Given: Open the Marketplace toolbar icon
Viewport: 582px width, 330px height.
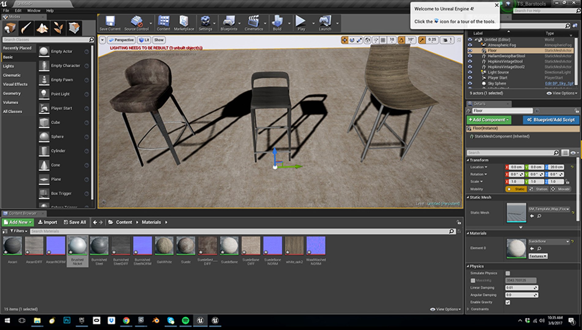Looking at the screenshot, I should coord(184,23).
